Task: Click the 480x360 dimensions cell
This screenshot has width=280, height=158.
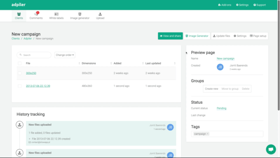Action: pyautogui.click(x=87, y=86)
